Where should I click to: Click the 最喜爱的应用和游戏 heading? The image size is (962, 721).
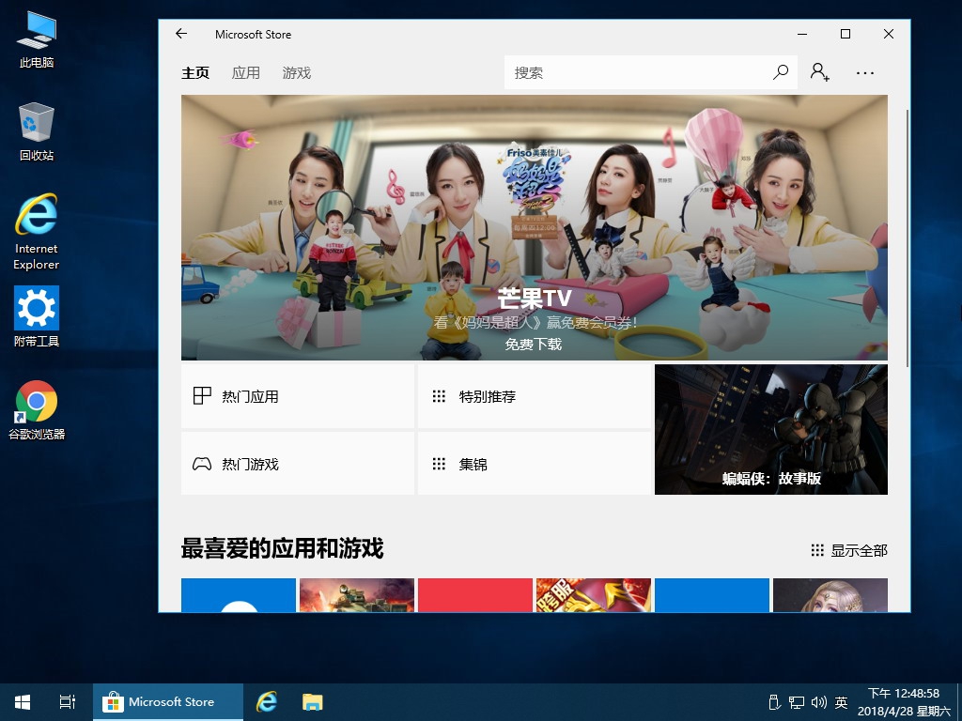pyautogui.click(x=282, y=548)
